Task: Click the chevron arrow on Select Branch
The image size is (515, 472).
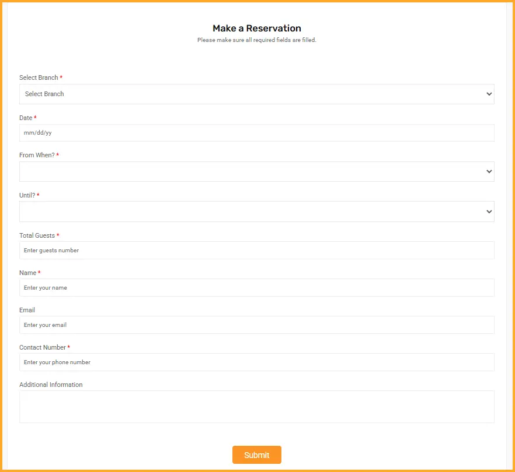Action: pyautogui.click(x=489, y=94)
